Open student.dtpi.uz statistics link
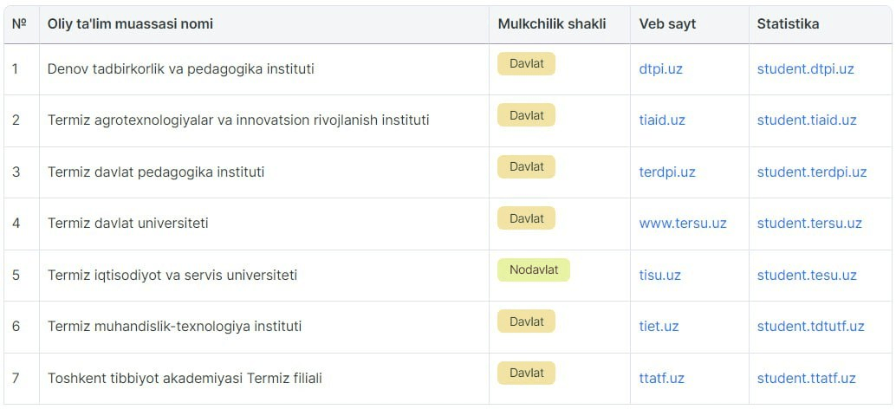Screen dimensions: 896x409 click(805, 69)
